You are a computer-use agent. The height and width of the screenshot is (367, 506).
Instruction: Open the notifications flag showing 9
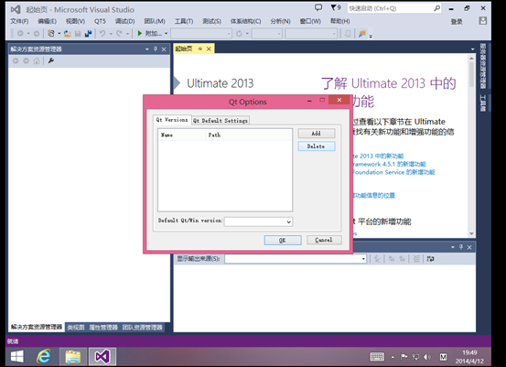click(x=336, y=7)
